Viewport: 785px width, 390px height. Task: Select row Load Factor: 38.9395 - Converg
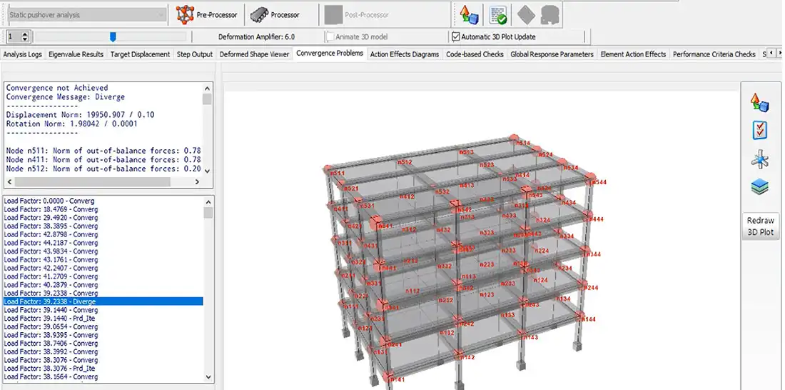103,335
